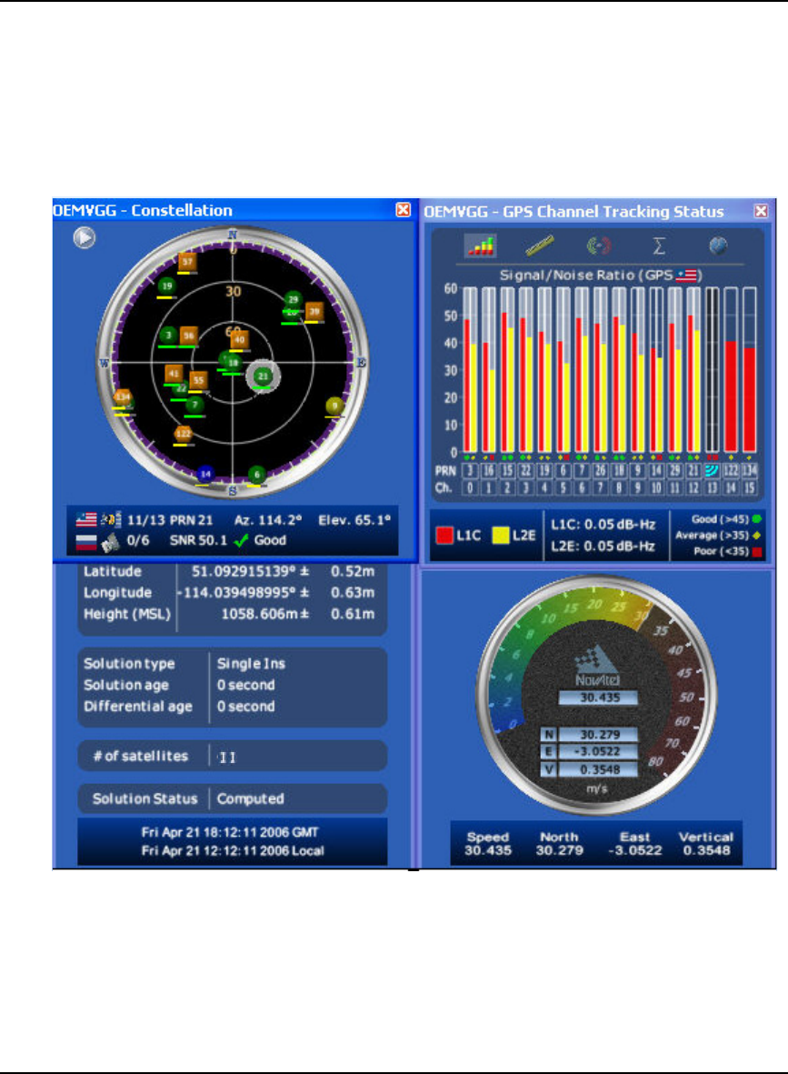Select orange satellite 39 on the sky plot

click(314, 311)
